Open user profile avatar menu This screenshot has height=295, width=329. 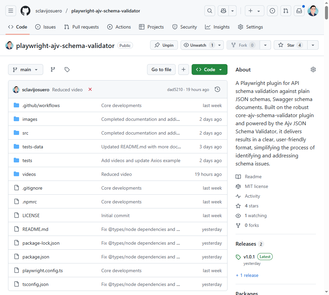tap(313, 11)
